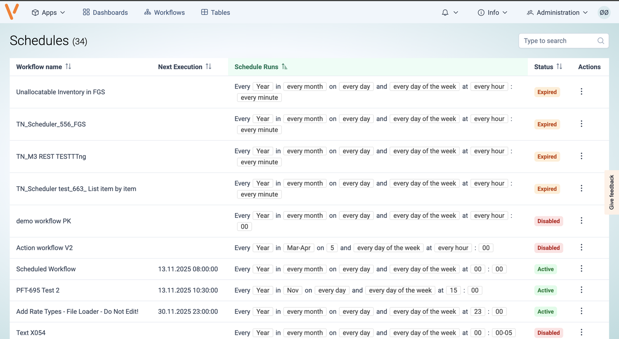The width and height of the screenshot is (619, 339).
Task: Open actions menu for Scheduled Workflow
Action: [581, 269]
